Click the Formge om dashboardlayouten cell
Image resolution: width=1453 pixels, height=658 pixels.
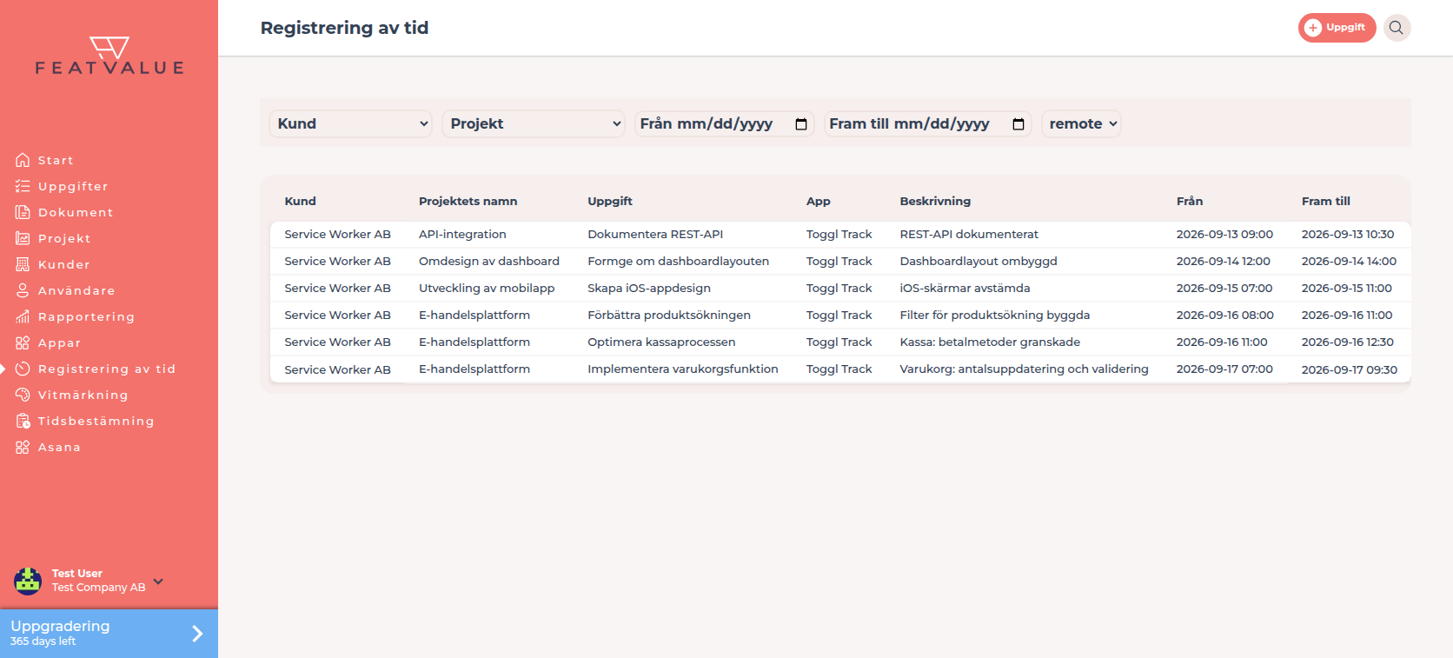[678, 261]
